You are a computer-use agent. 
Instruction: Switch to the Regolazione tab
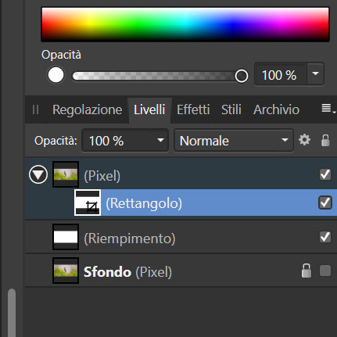click(x=88, y=109)
